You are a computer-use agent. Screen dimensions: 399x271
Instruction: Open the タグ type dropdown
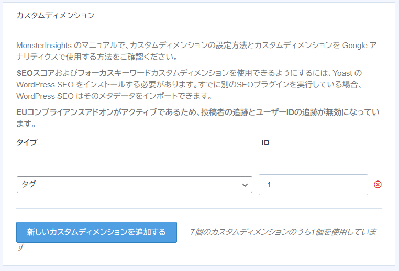[135, 185]
